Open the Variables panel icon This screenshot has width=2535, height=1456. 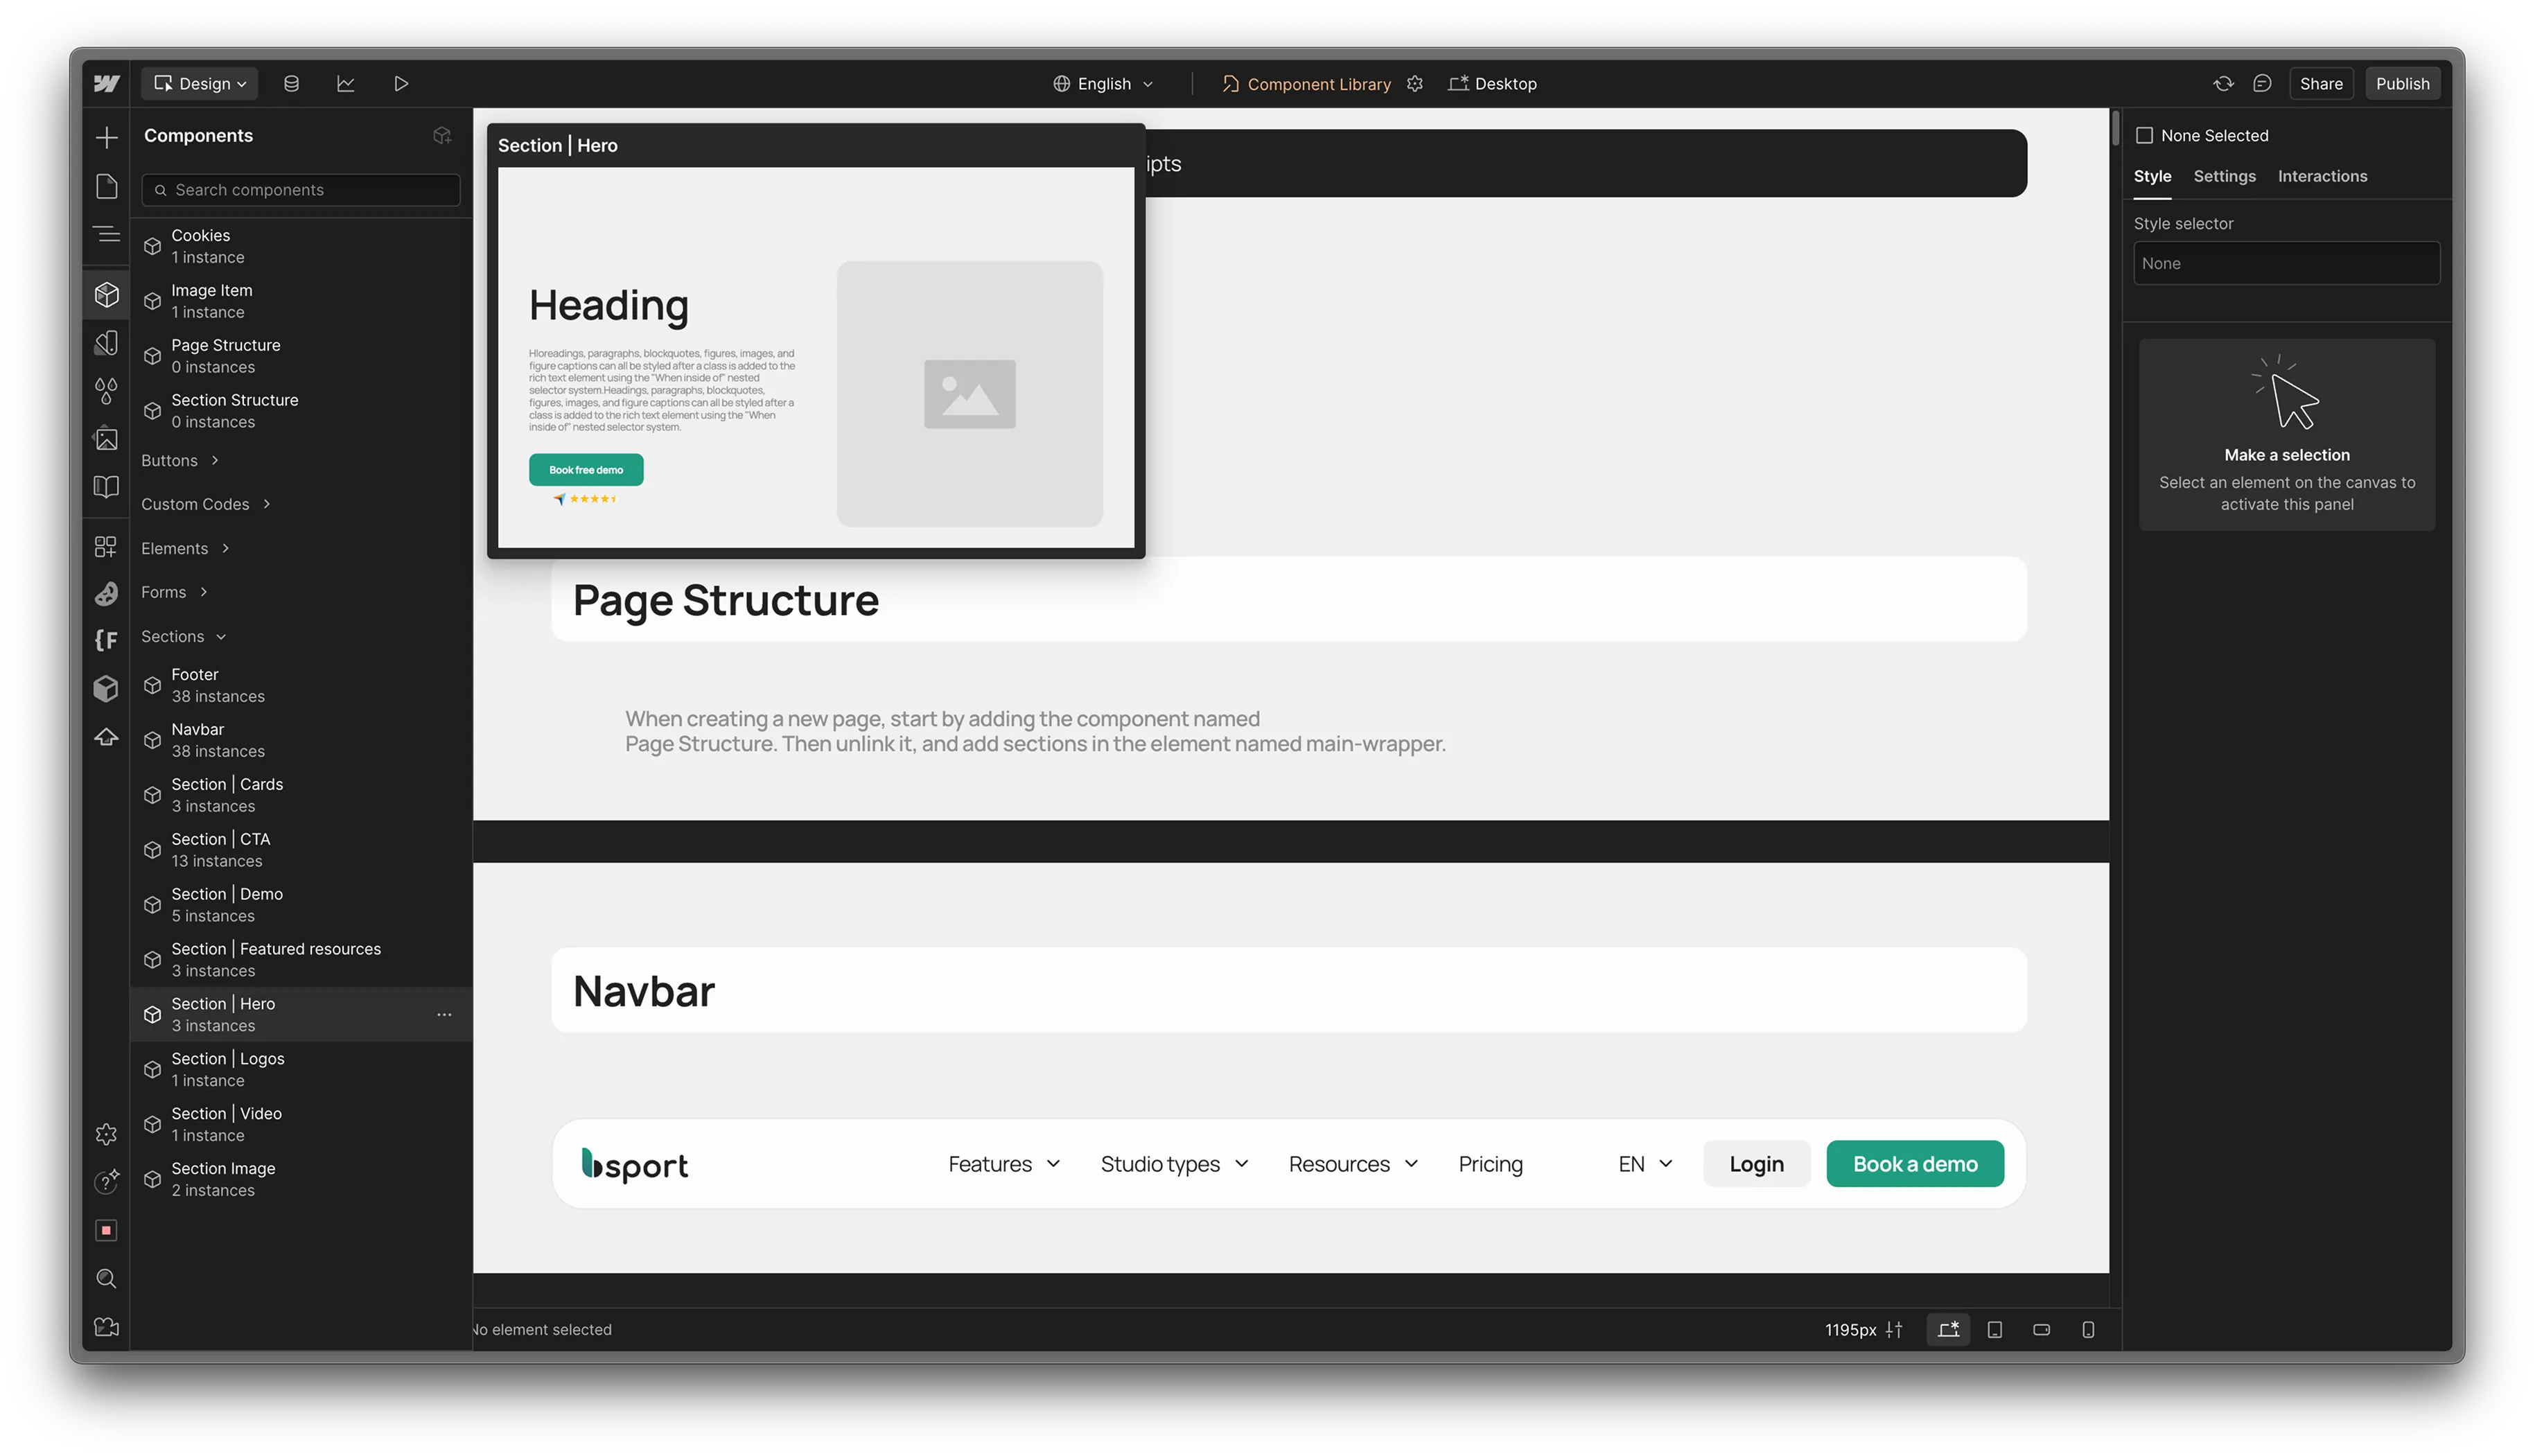[106, 343]
